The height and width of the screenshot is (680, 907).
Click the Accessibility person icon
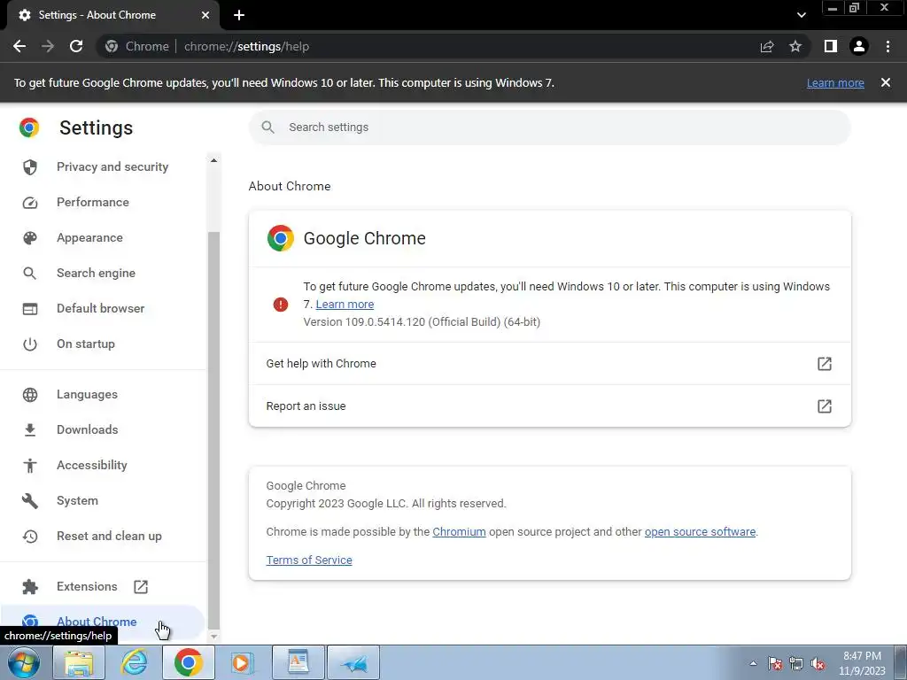click(30, 465)
